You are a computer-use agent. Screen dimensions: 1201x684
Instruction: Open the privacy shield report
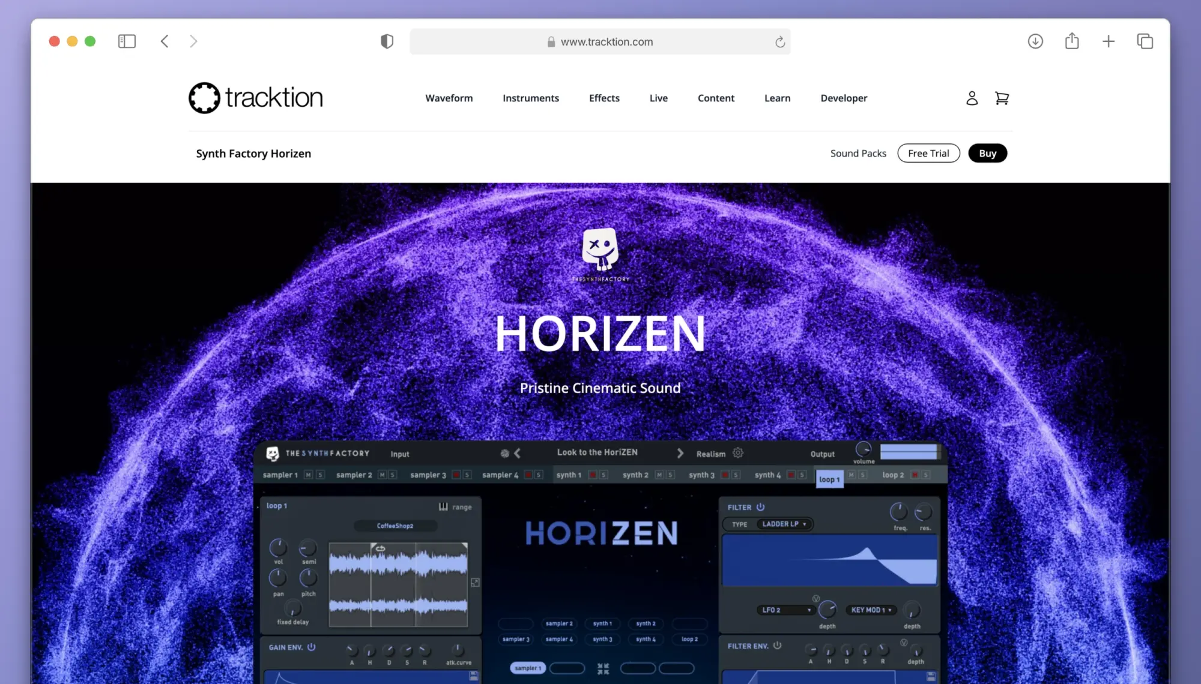(x=387, y=41)
